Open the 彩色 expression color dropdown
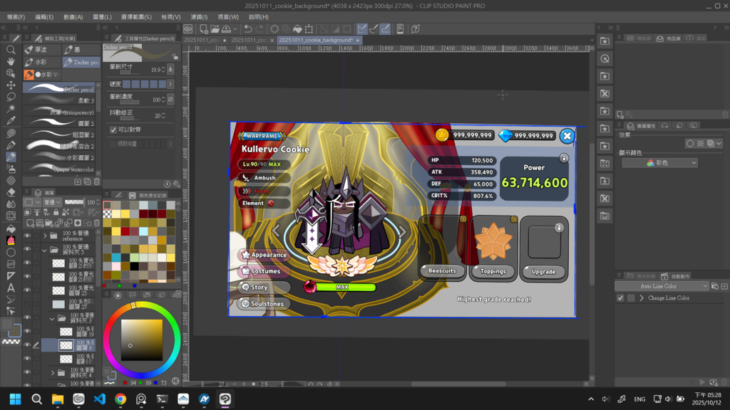 click(659, 163)
